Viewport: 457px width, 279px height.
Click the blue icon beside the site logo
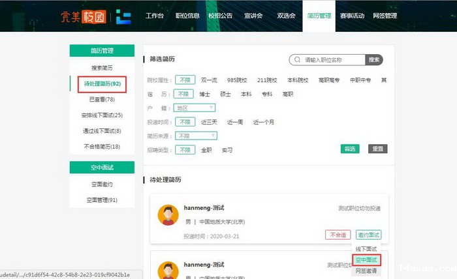(x=124, y=16)
